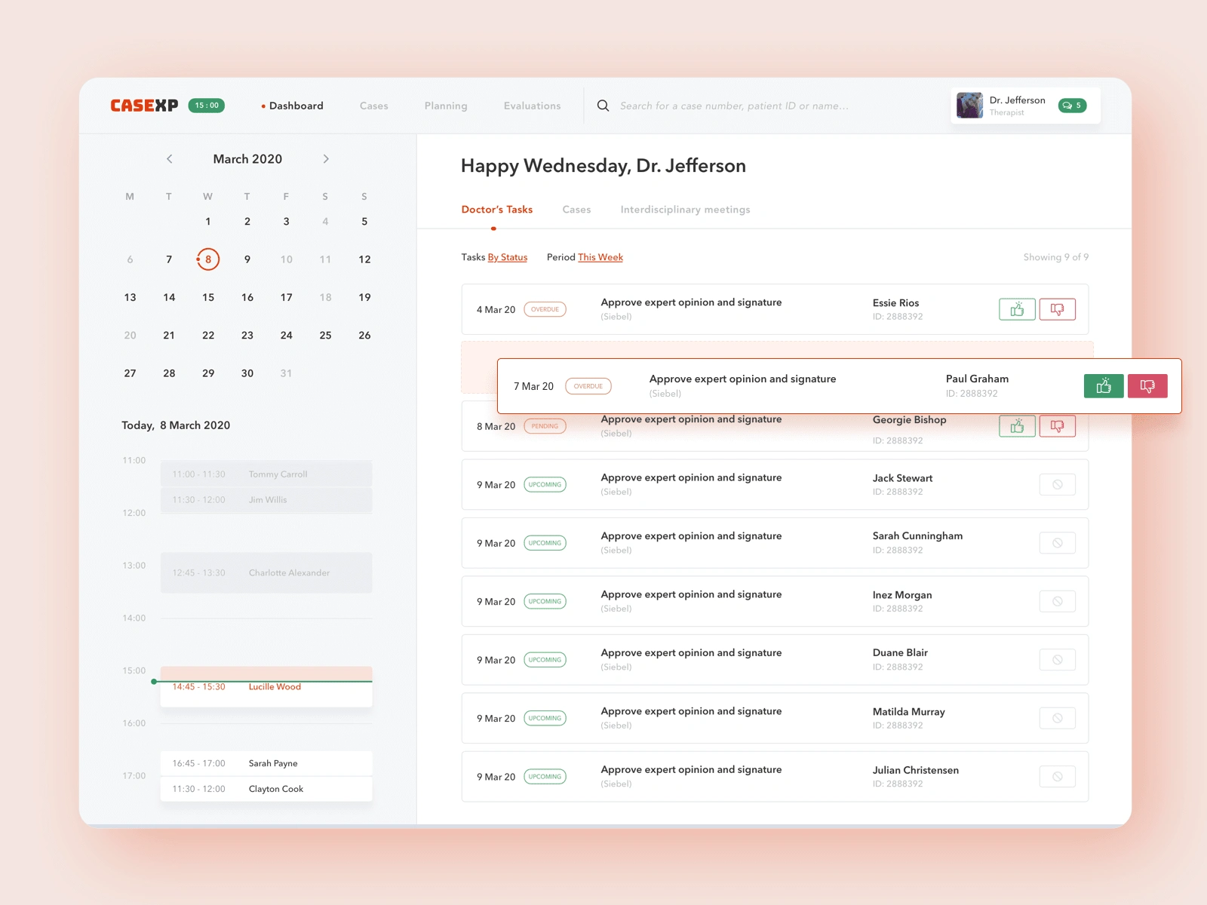Click patient name Paul Graham
The image size is (1207, 905).
[x=977, y=379]
